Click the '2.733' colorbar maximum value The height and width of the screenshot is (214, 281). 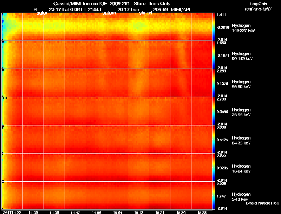tap(221, 99)
